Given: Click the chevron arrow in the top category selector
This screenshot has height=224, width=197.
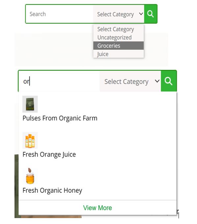Looking at the screenshot, I should (x=141, y=14).
